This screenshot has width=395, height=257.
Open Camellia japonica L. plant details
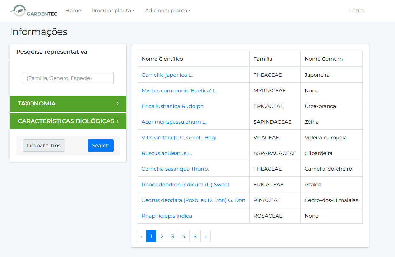point(167,75)
